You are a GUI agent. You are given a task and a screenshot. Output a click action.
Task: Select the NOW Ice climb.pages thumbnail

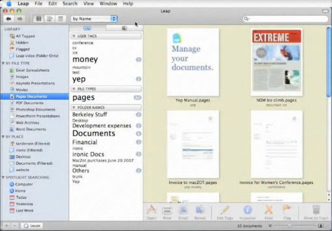point(277,62)
